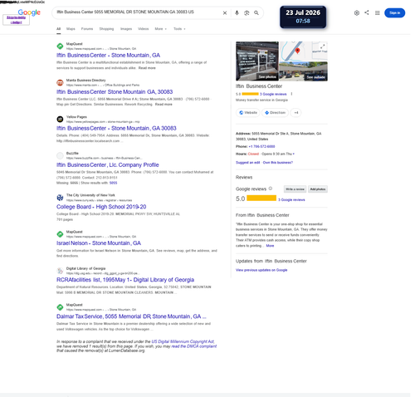This screenshot has width=415, height=397.
Task: Click the Manta Business Directory favicon
Action: [60, 82]
